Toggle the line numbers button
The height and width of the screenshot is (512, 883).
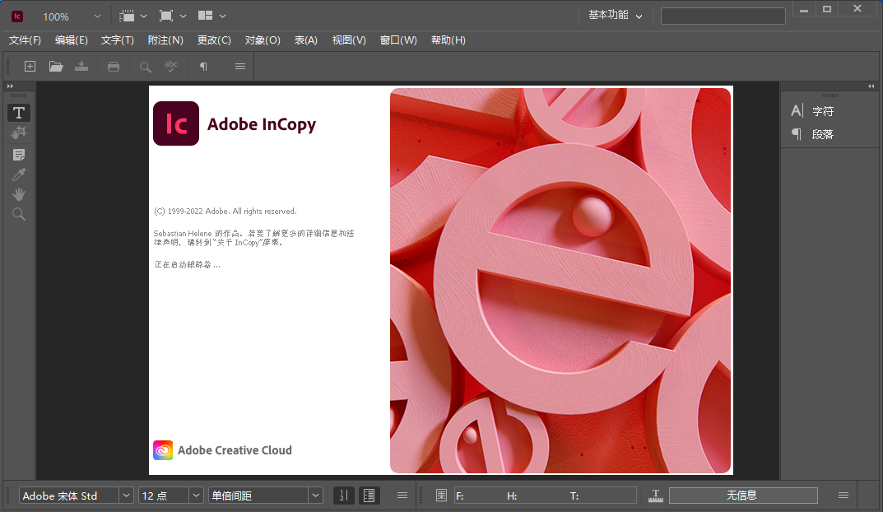pos(343,496)
